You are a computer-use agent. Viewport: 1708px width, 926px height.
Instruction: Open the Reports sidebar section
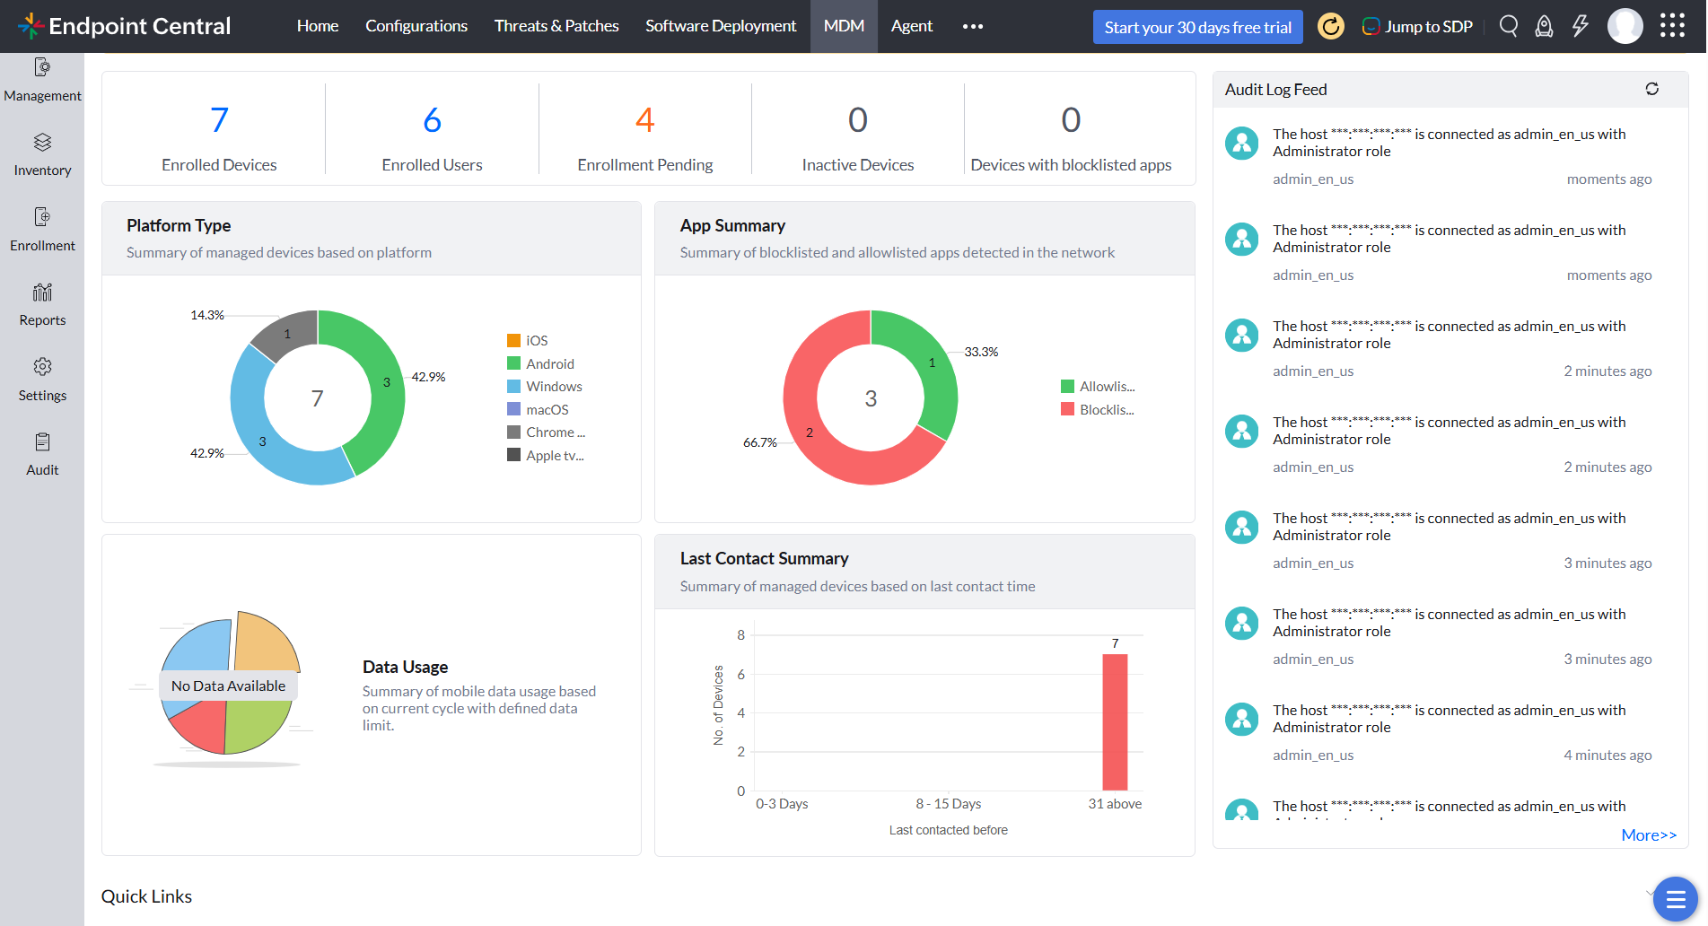pyautogui.click(x=42, y=305)
